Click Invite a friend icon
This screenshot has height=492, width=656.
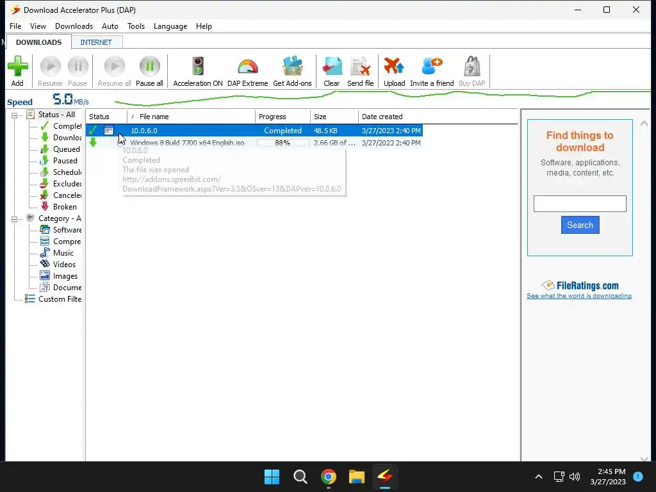tap(432, 67)
